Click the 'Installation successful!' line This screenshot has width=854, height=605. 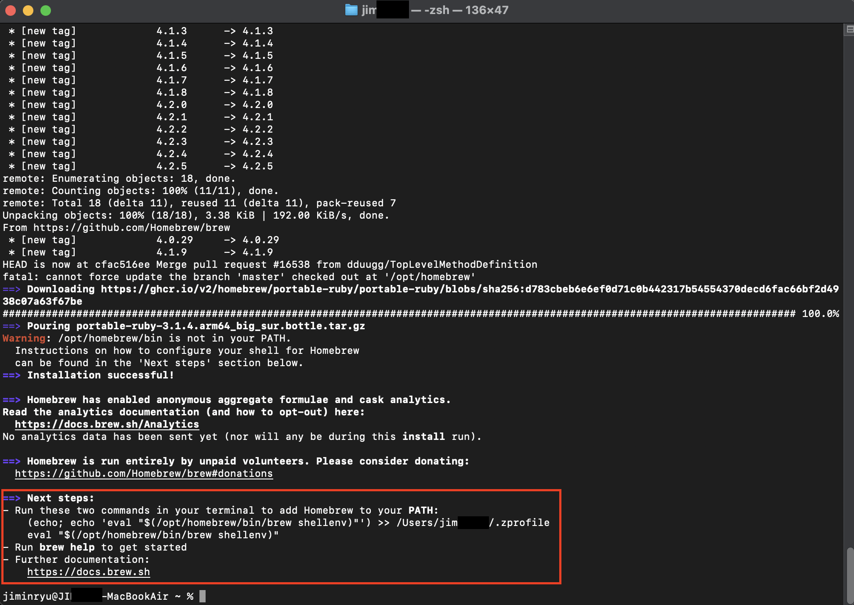point(101,375)
